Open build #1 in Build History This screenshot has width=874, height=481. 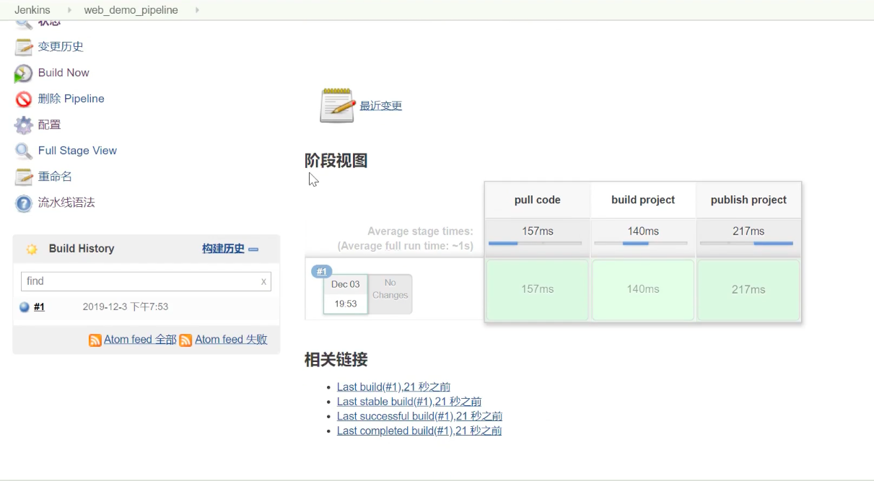pyautogui.click(x=39, y=307)
